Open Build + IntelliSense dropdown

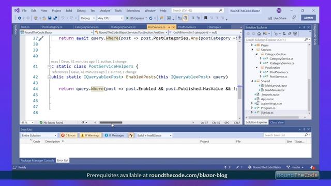point(154,135)
